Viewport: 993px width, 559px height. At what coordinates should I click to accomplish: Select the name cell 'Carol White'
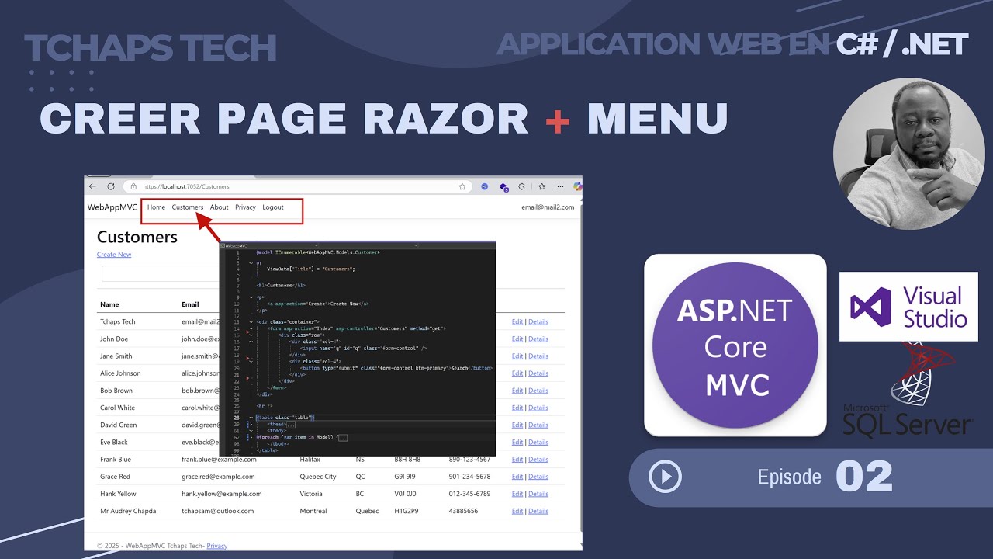(x=117, y=408)
